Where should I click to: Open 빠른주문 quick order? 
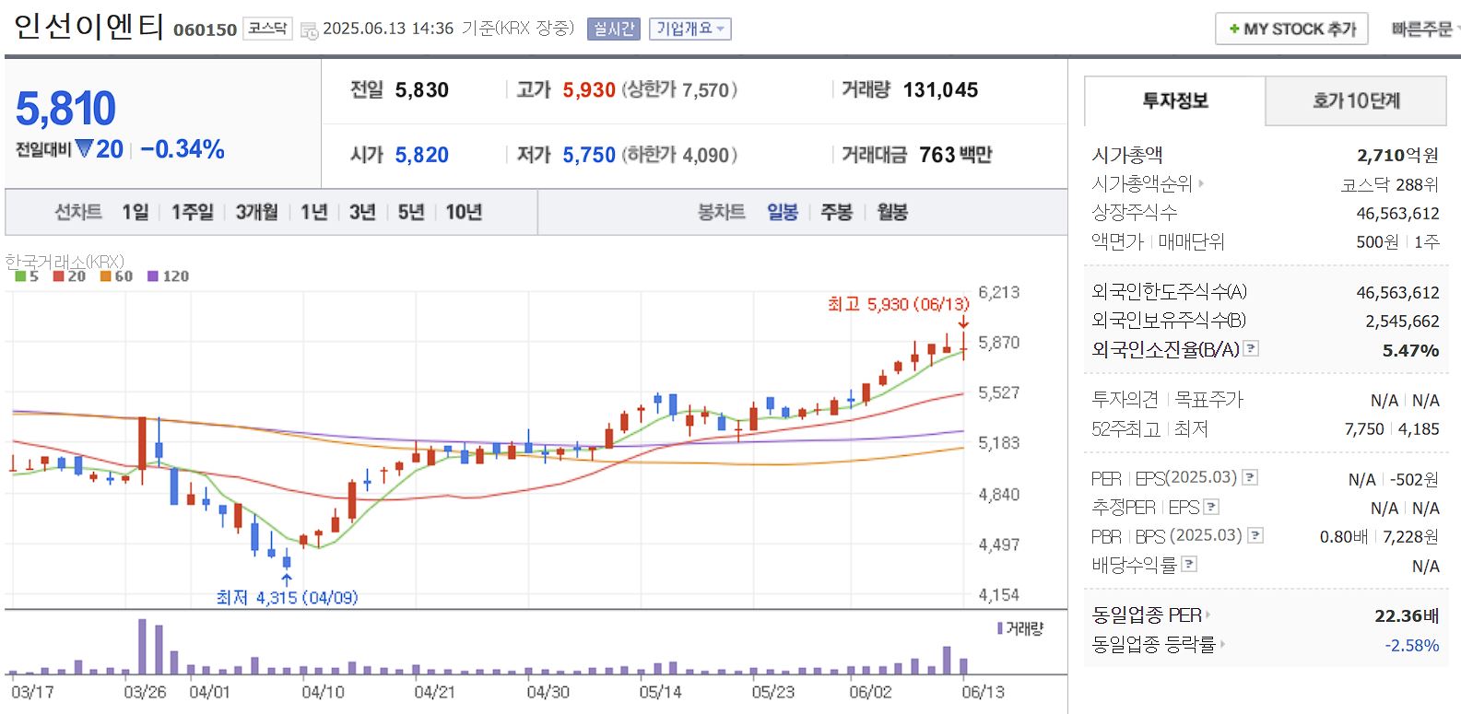[1424, 29]
